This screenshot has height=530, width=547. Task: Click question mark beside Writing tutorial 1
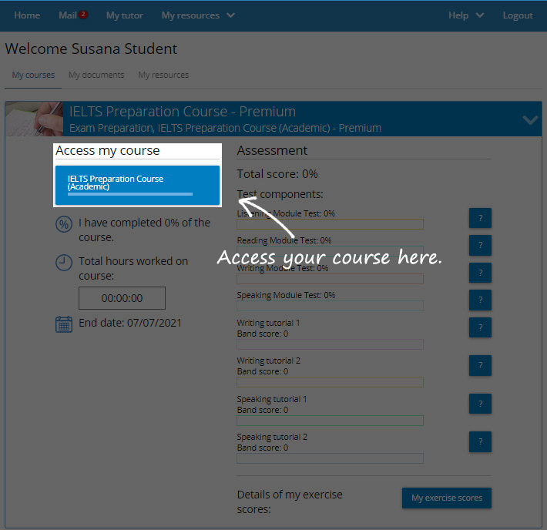[480, 327]
